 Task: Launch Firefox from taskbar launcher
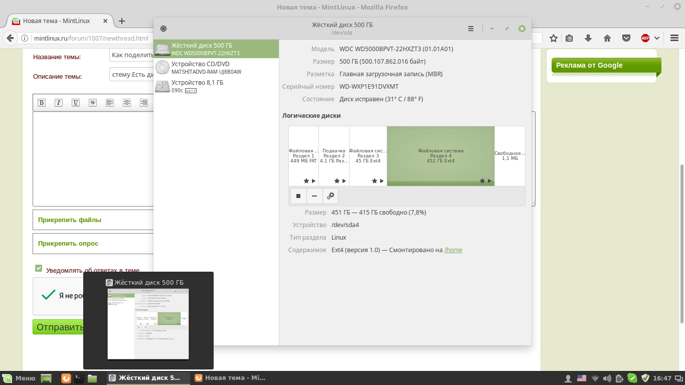click(66, 378)
